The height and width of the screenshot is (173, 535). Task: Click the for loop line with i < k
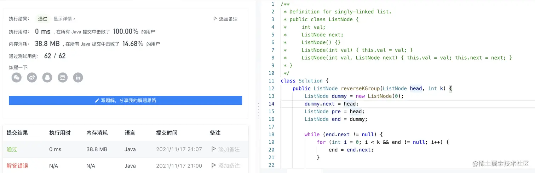(x=383, y=142)
